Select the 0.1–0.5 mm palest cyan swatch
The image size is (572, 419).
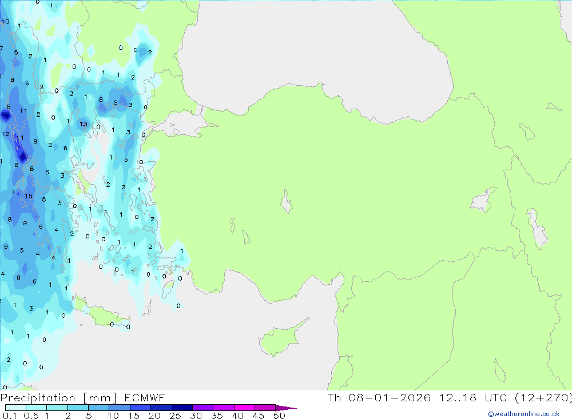(15, 408)
